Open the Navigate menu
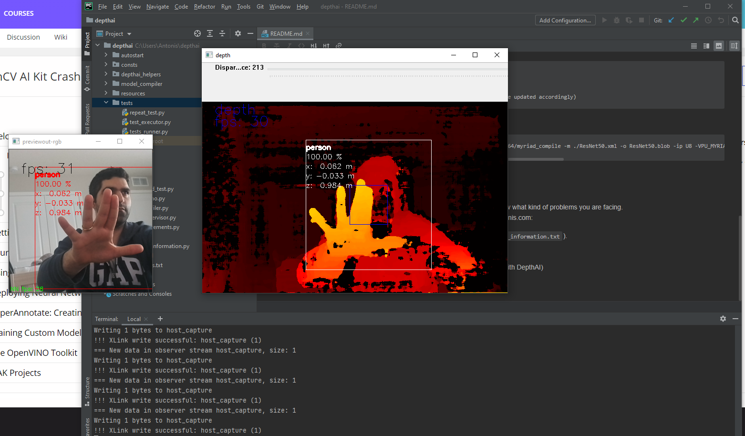Viewport: 745px width, 436px height. (157, 7)
